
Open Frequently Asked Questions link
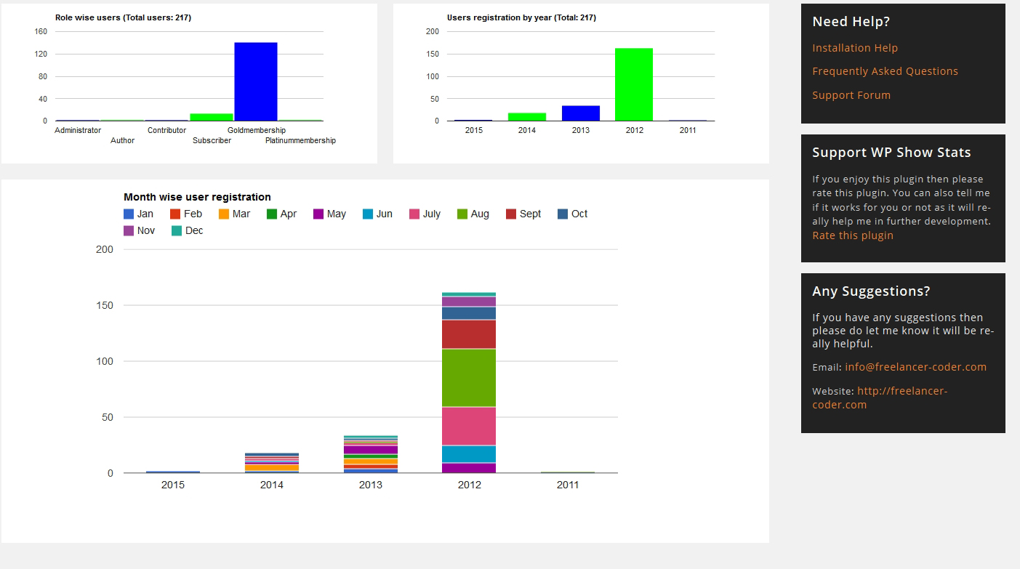coord(885,71)
